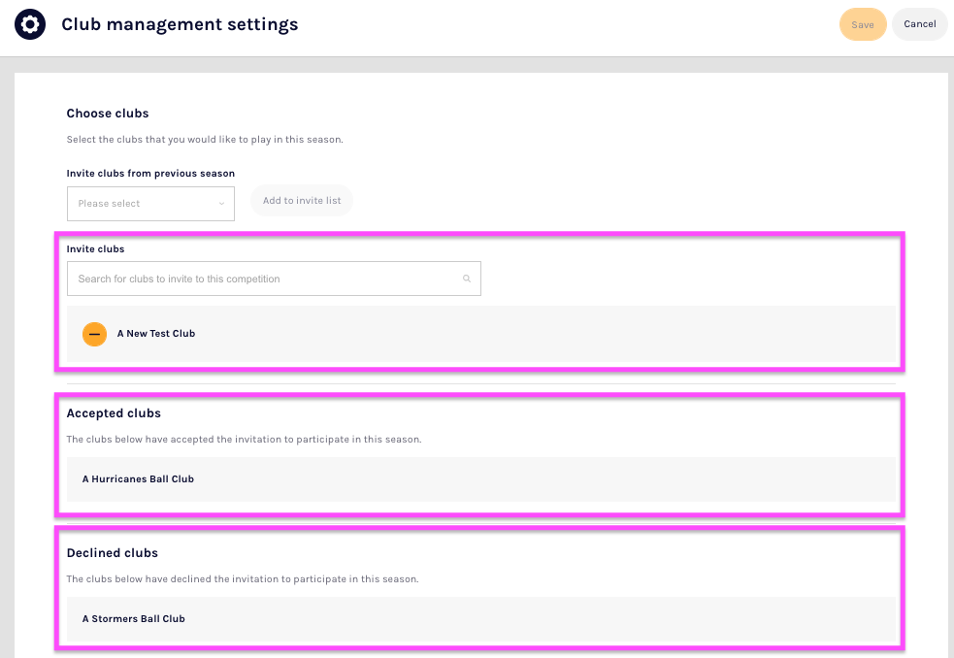This screenshot has height=658, width=954.
Task: Open the 'Please select' previous season dropdown
Action: point(149,204)
